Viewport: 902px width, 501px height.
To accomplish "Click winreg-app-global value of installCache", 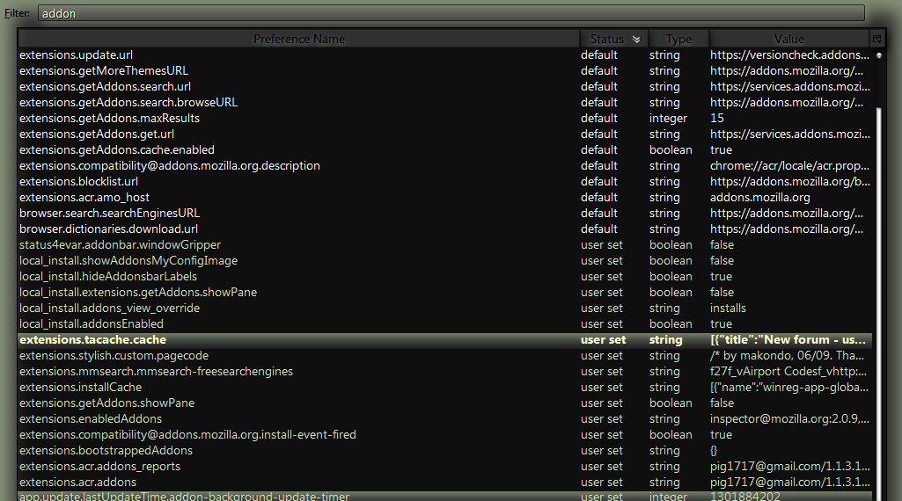I will 789,388.
